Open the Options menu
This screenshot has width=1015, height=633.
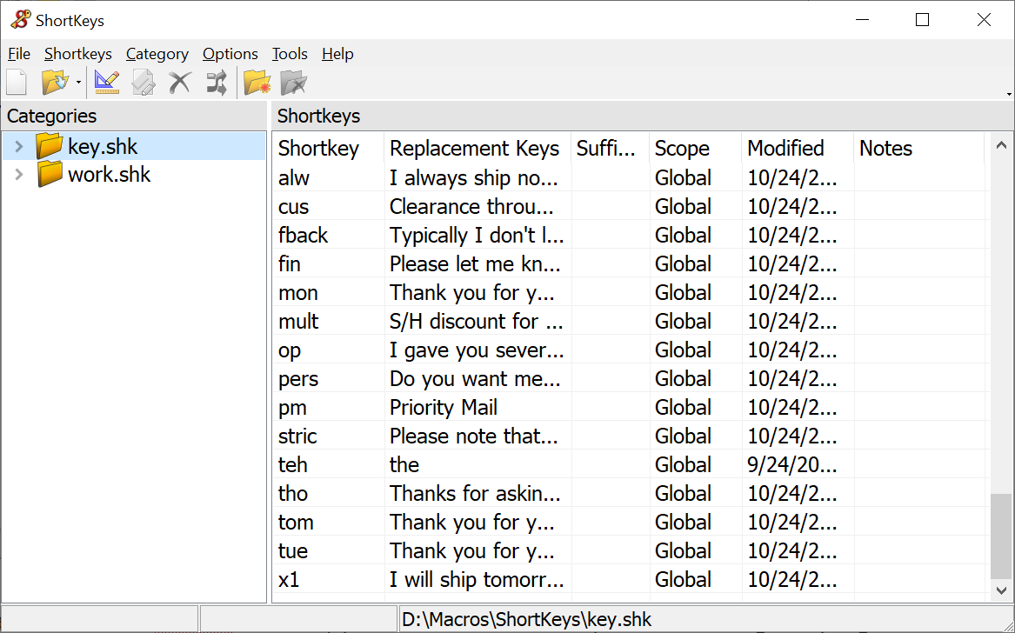[230, 54]
